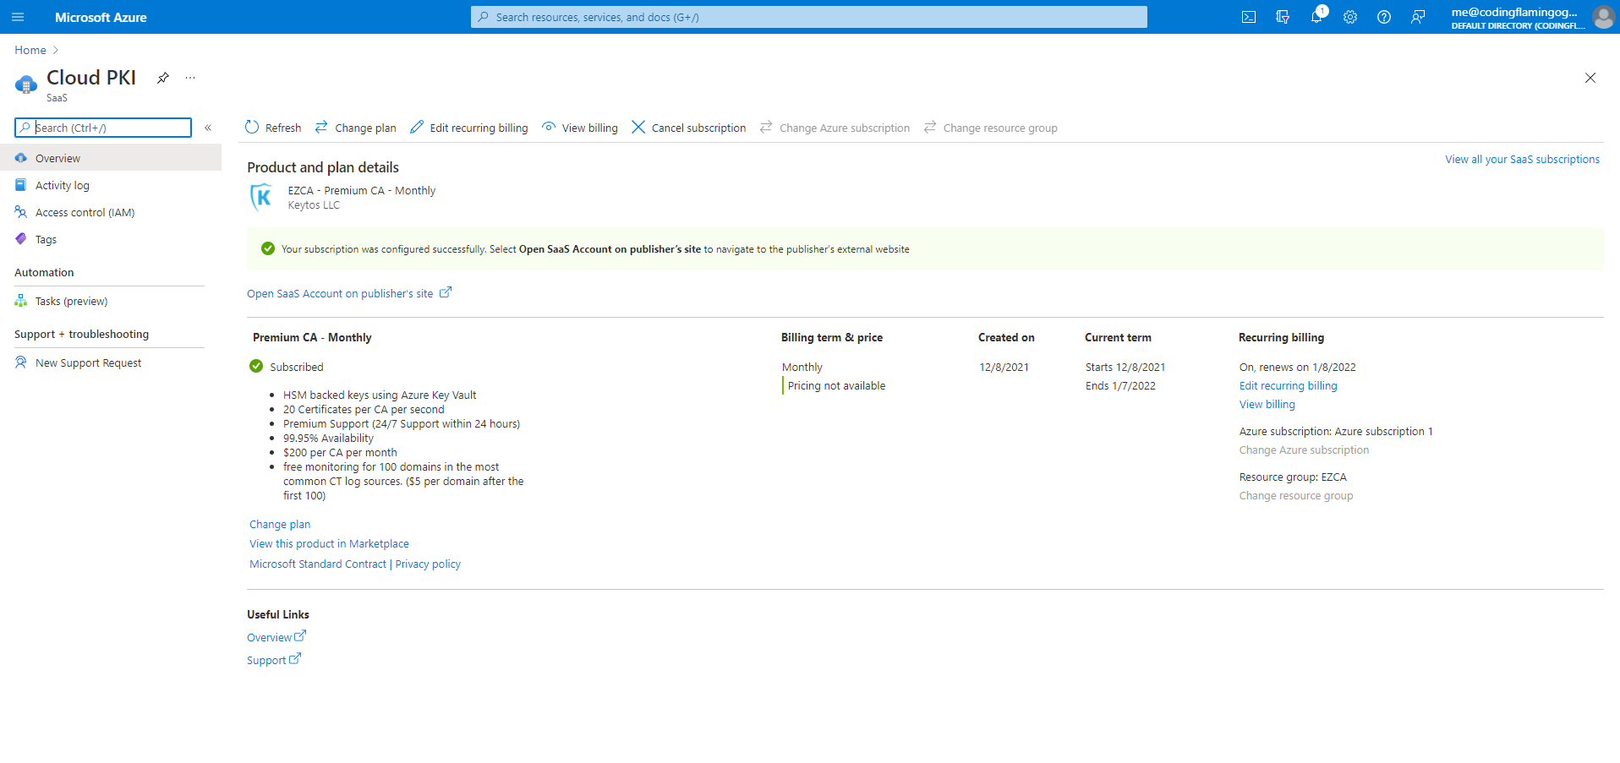The width and height of the screenshot is (1620, 763).
Task: Click 'On, renews on 1/8/2022' text
Action: coord(1298,367)
